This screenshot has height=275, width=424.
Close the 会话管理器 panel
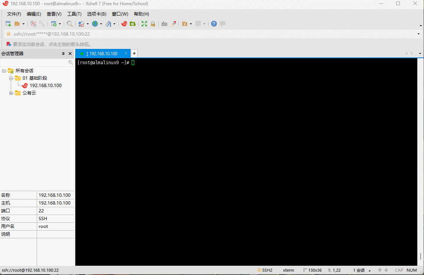coord(70,54)
